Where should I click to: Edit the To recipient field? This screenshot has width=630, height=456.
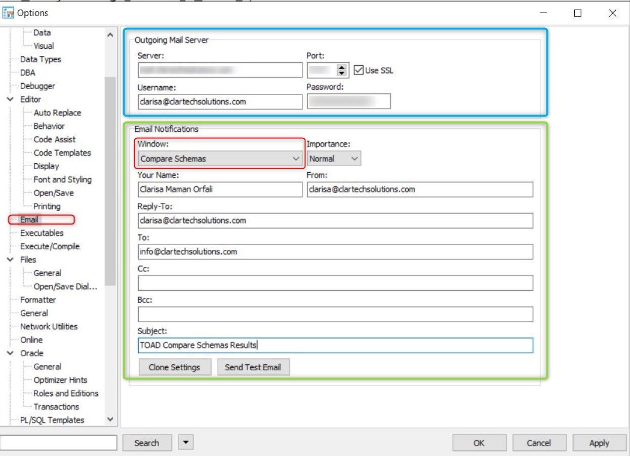click(335, 252)
